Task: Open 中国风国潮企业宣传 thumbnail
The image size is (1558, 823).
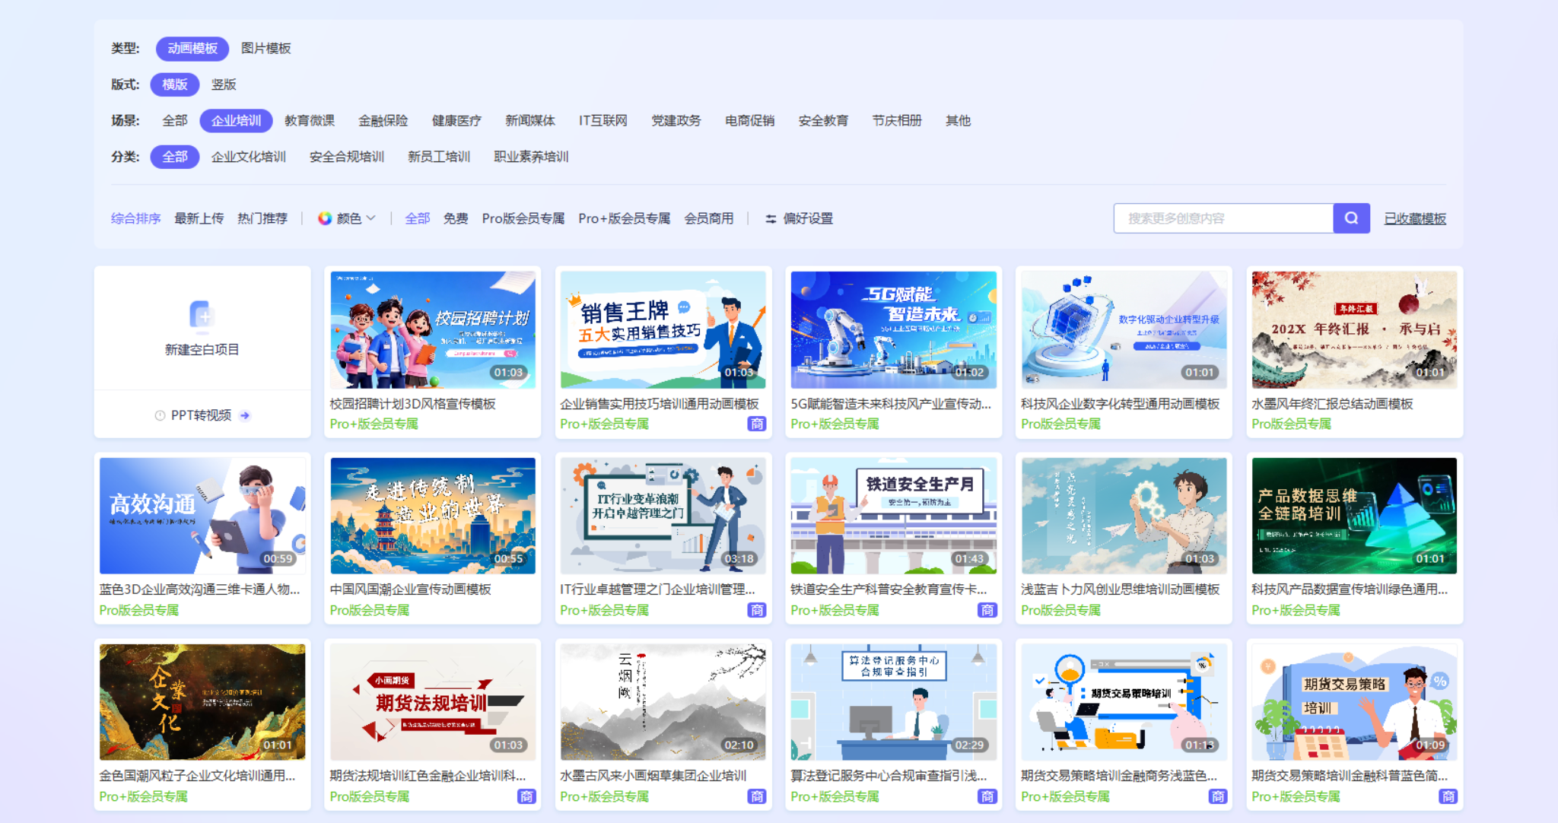Action: [433, 516]
